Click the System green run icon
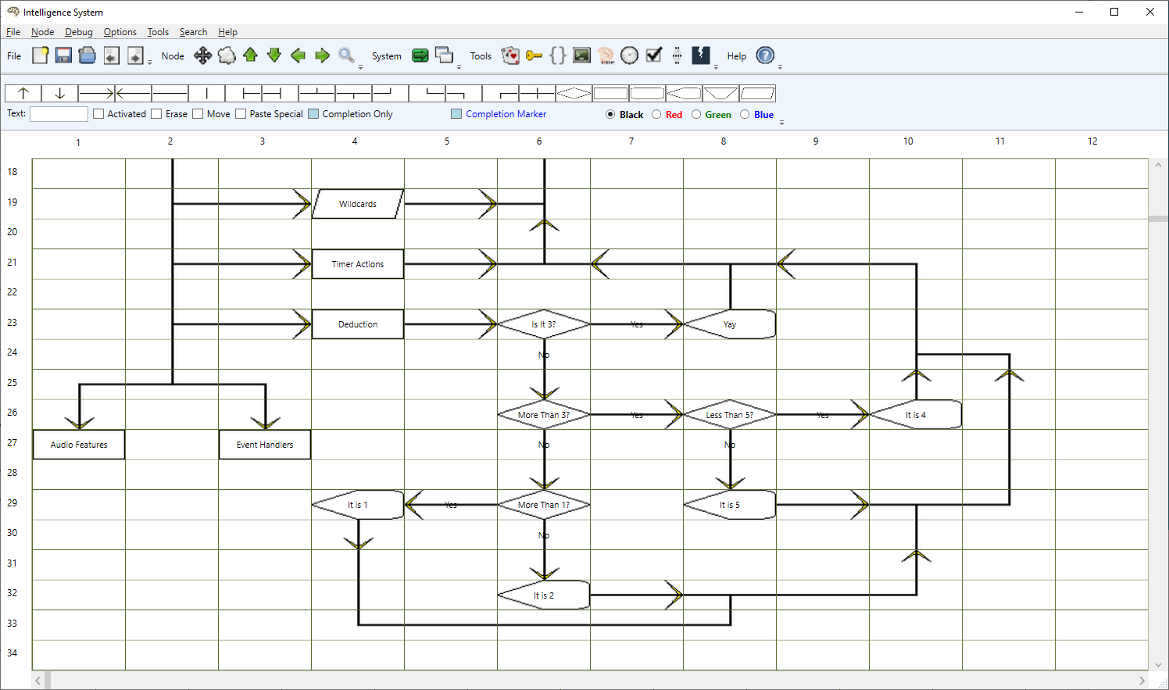 [x=420, y=55]
